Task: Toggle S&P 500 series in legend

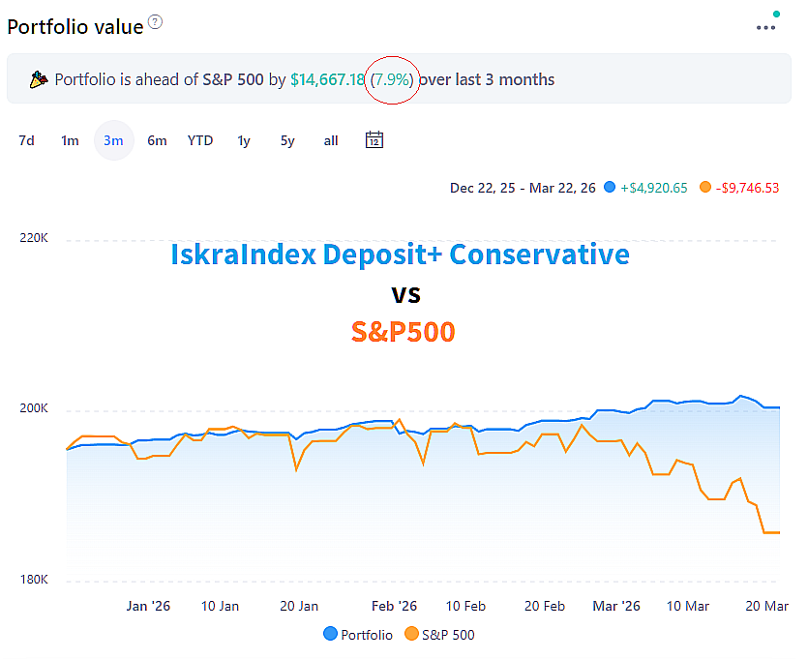Action: (439, 635)
